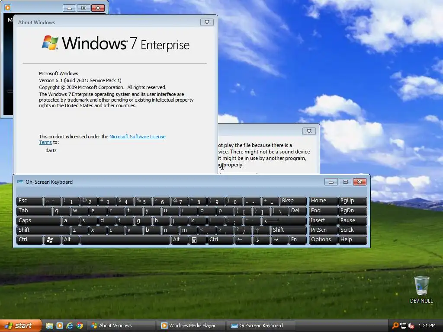Image resolution: width=443 pixels, height=332 pixels.
Task: Click the Windows logo key on keyboard
Action: click(x=52, y=240)
